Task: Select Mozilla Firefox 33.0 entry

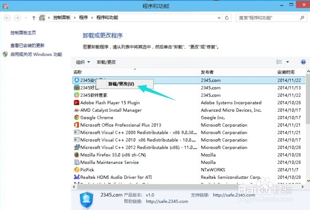Action: tap(113, 155)
